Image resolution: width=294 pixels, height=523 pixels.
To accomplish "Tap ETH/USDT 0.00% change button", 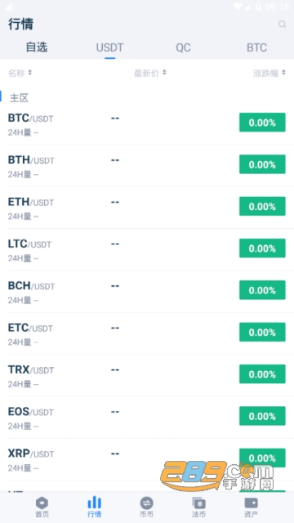I will click(x=262, y=206).
